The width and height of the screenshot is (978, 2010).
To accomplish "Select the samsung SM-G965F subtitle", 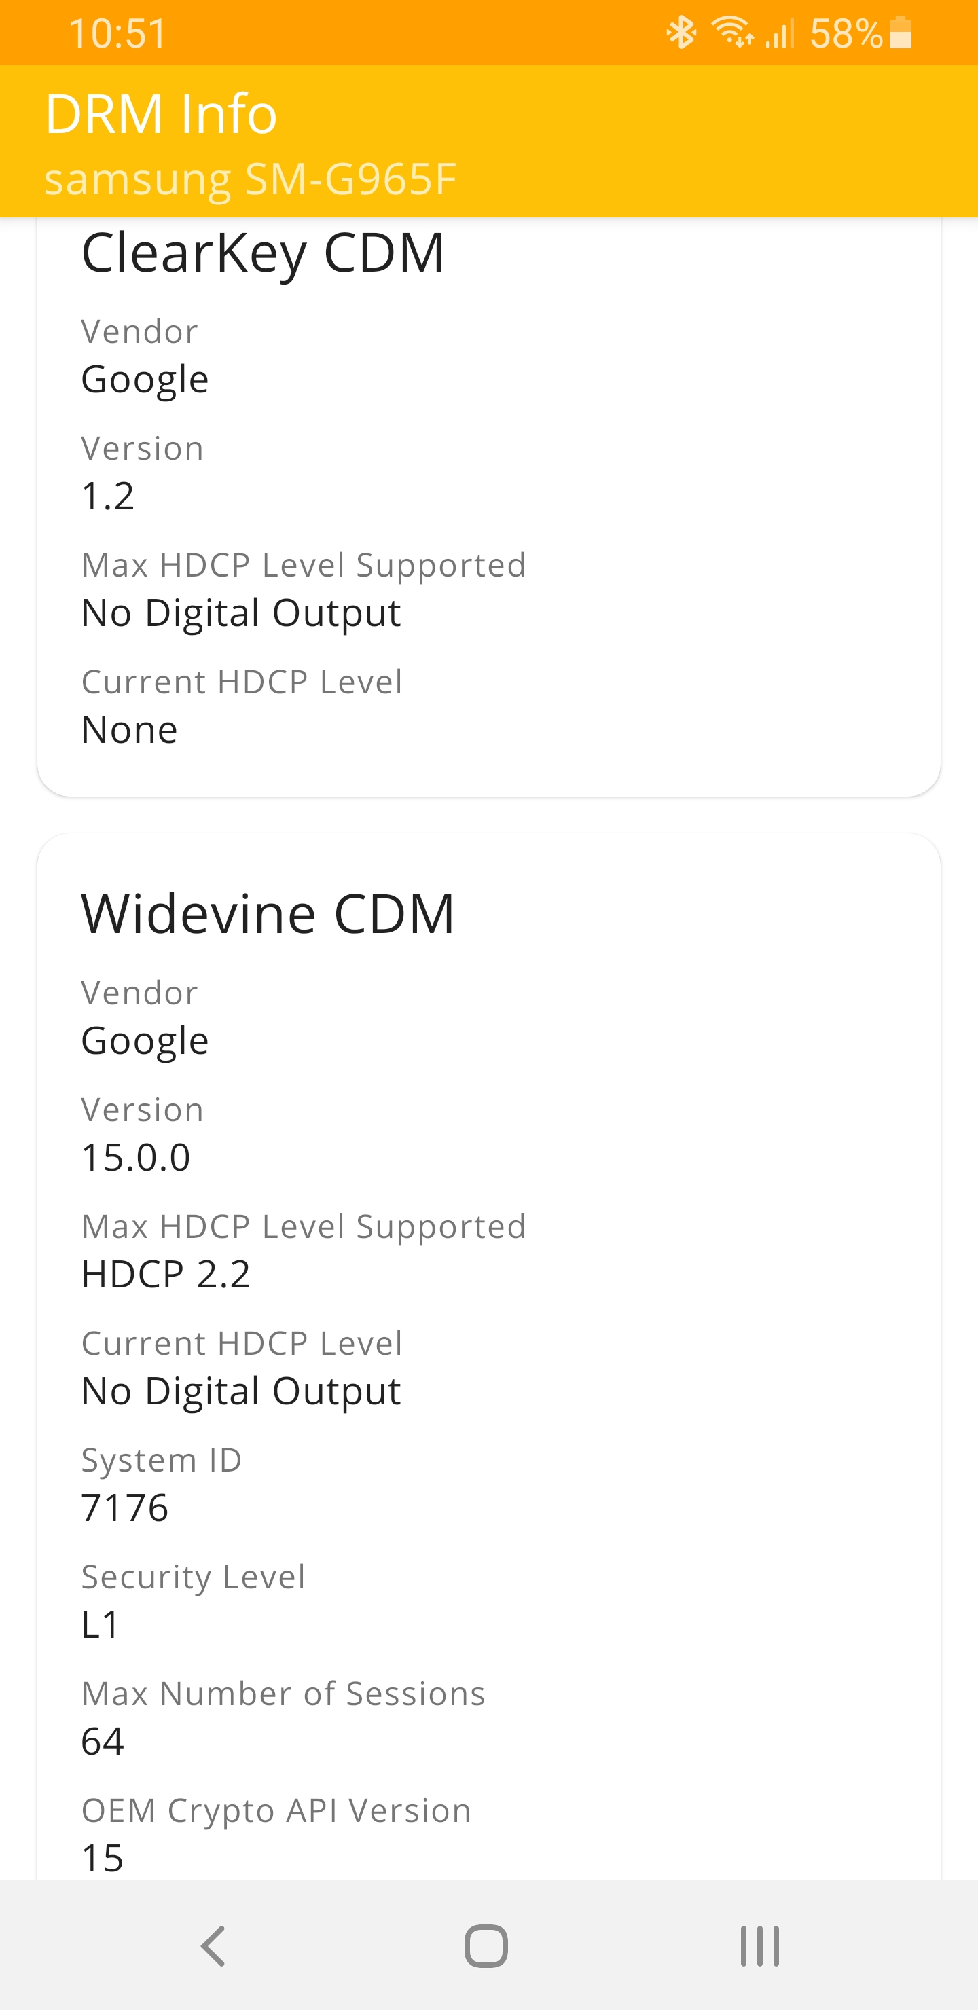I will [x=251, y=179].
